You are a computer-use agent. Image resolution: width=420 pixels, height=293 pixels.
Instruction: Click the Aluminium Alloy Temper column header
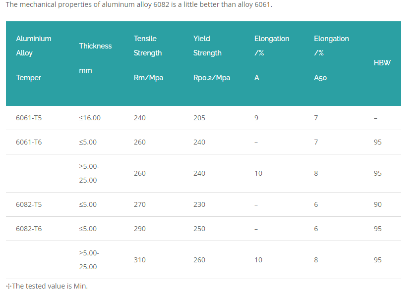click(34, 58)
